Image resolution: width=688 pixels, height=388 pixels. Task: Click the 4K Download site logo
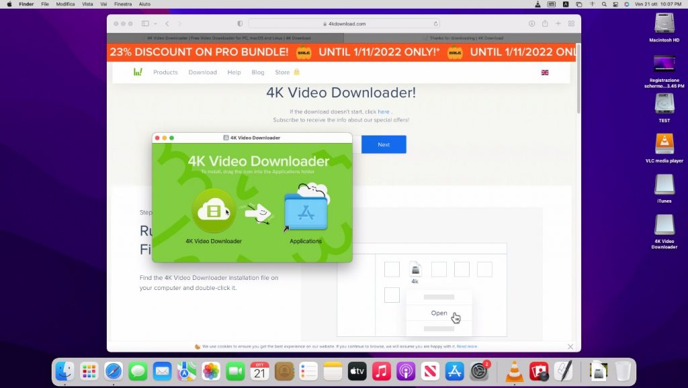click(x=138, y=72)
